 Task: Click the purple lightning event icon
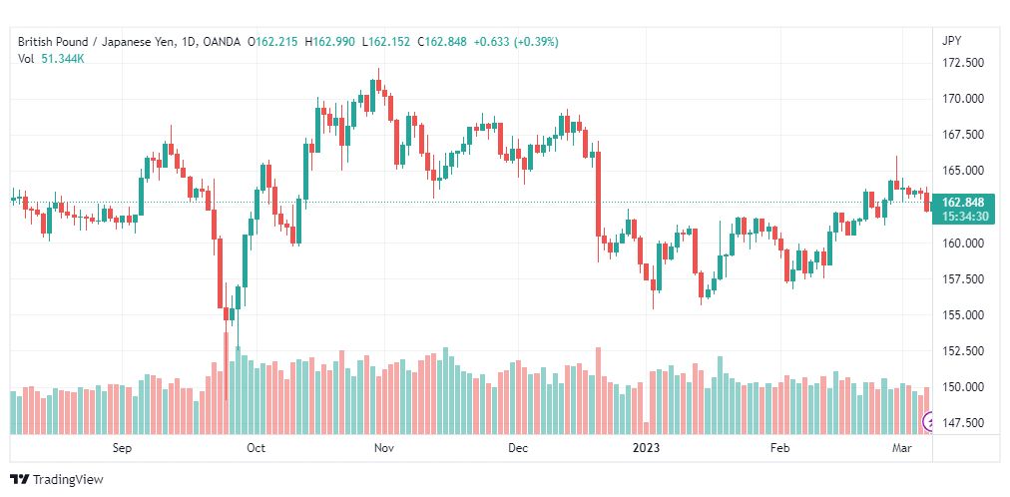tap(928, 422)
